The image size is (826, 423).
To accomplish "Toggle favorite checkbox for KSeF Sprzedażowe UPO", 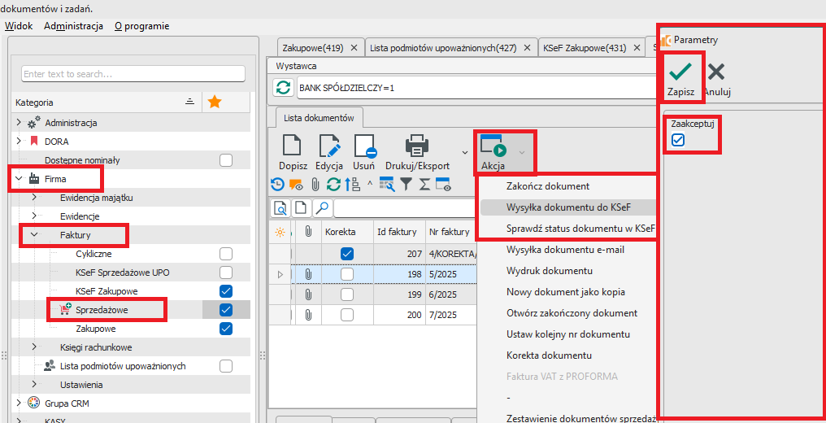I will 226,273.
